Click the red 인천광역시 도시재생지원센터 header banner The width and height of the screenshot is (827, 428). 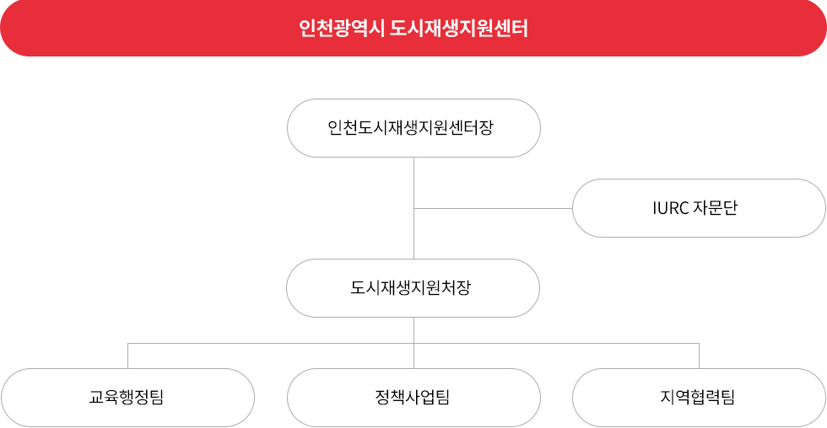point(413,28)
